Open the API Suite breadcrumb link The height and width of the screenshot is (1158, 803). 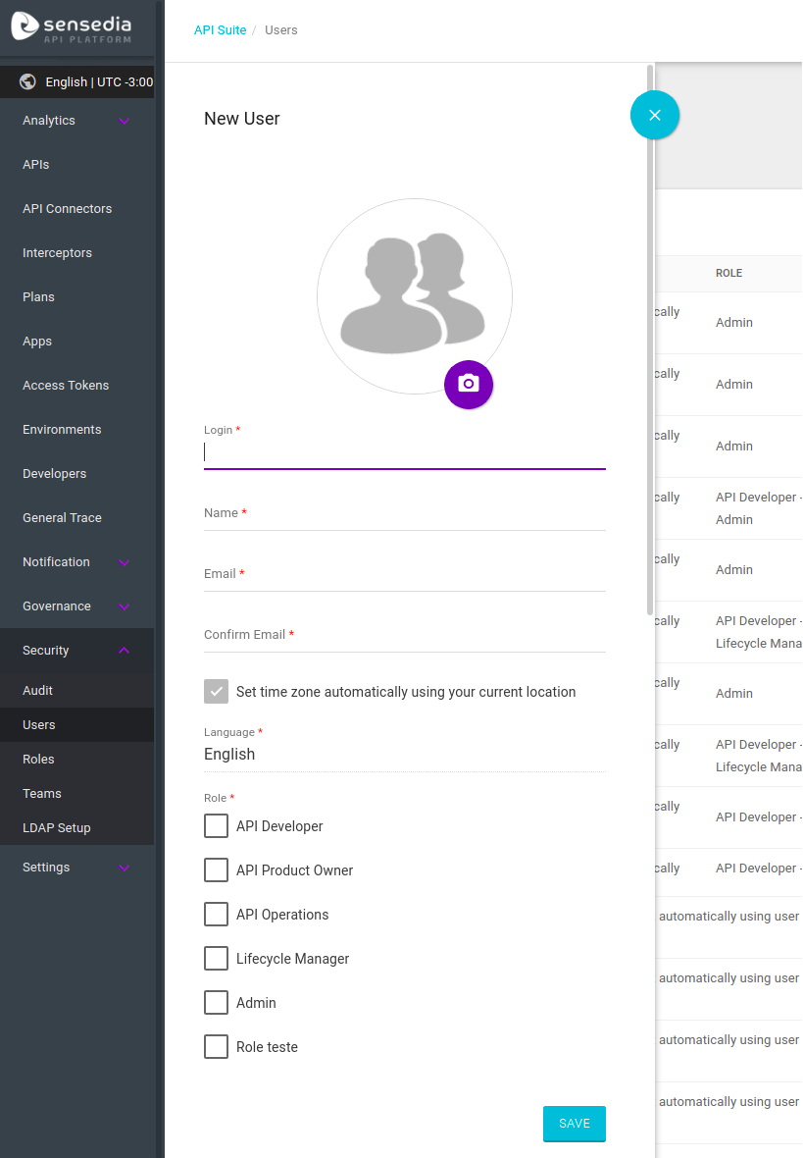click(220, 29)
